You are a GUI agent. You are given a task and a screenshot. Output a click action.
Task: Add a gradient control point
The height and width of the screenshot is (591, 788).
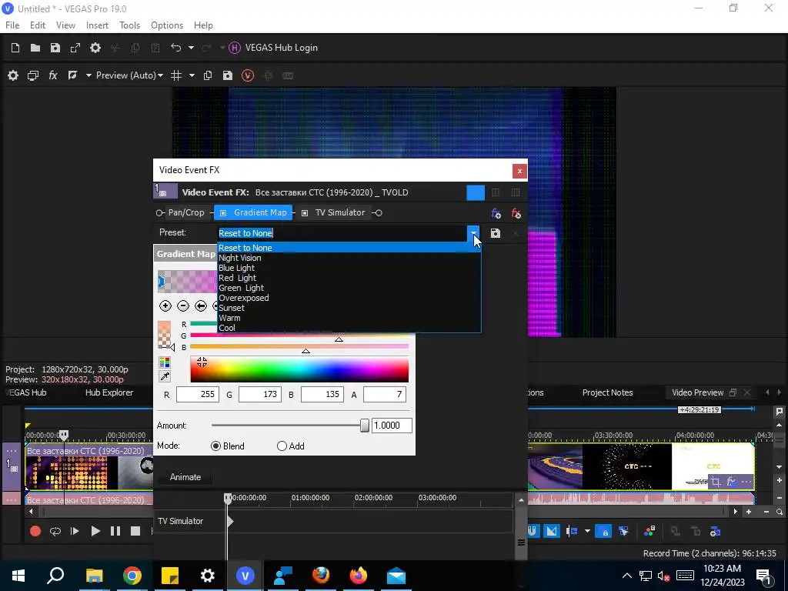(165, 306)
